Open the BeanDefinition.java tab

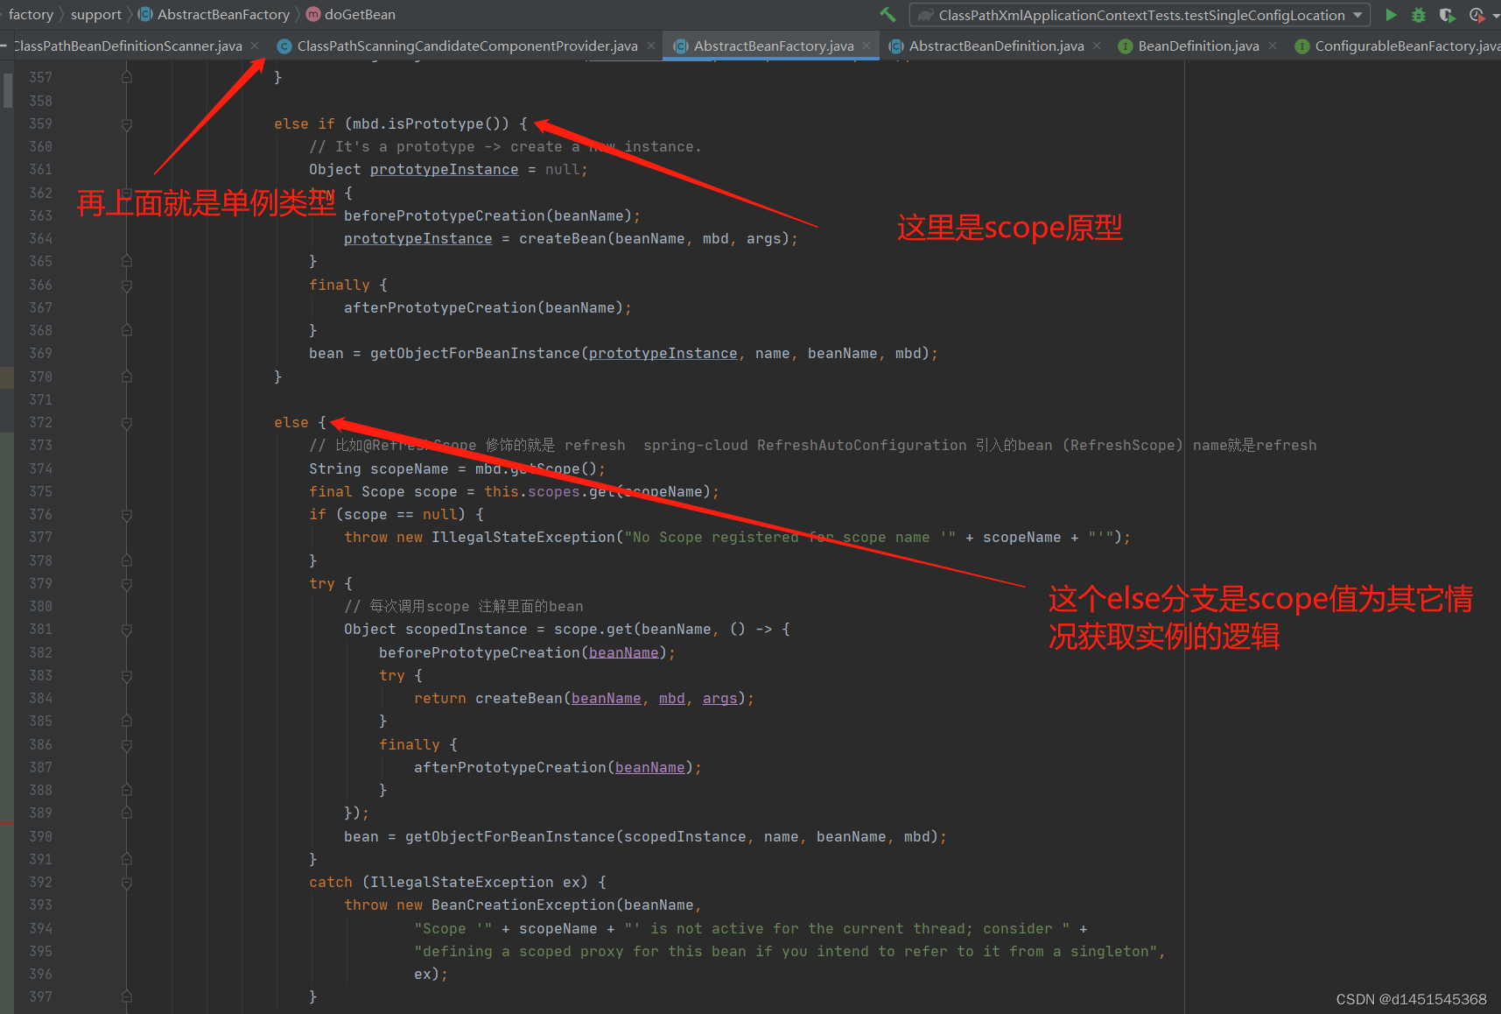click(1198, 46)
